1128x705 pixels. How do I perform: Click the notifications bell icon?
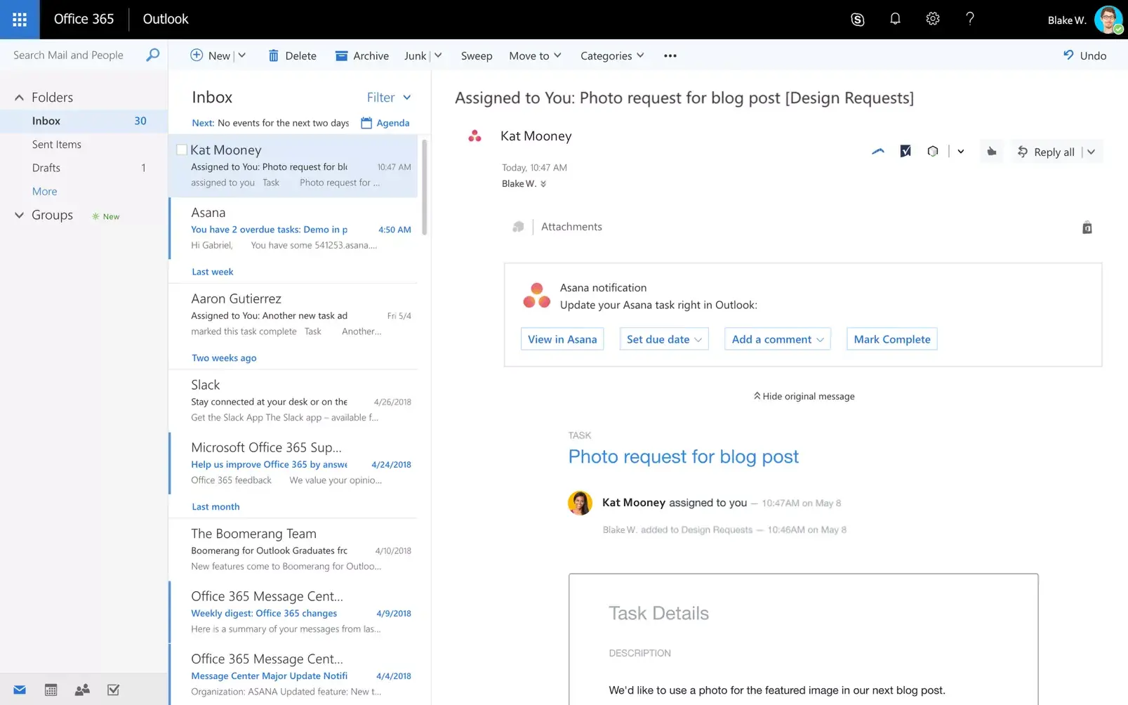[x=895, y=19]
